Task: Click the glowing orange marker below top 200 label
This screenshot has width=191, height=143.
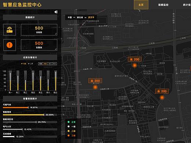Action: [x=135, y=65]
